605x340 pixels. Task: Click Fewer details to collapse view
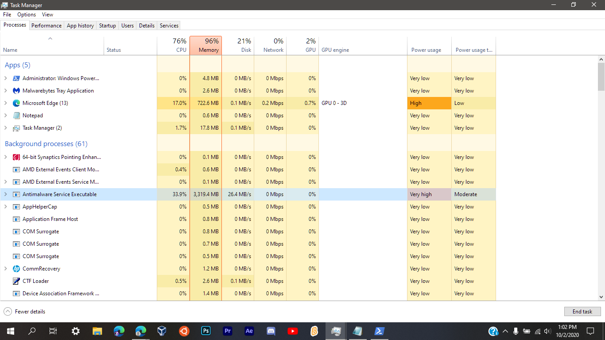[x=25, y=312]
